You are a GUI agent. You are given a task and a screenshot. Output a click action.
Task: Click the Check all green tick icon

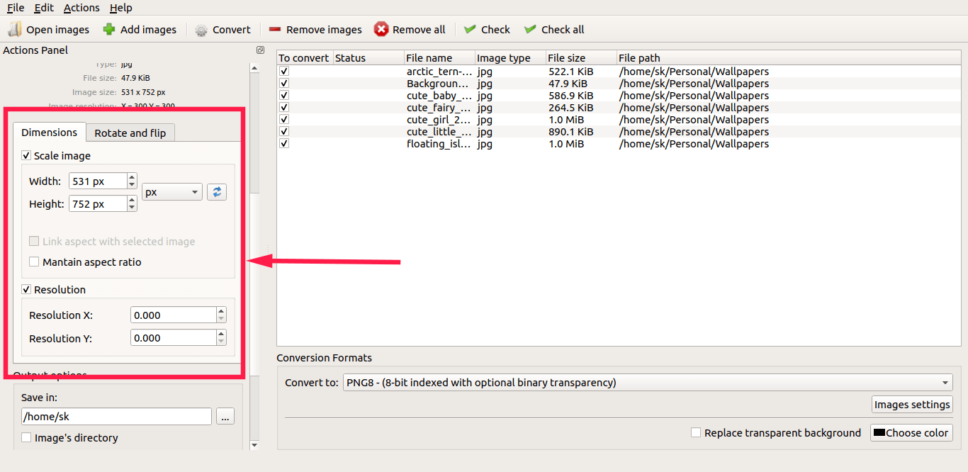[530, 29]
